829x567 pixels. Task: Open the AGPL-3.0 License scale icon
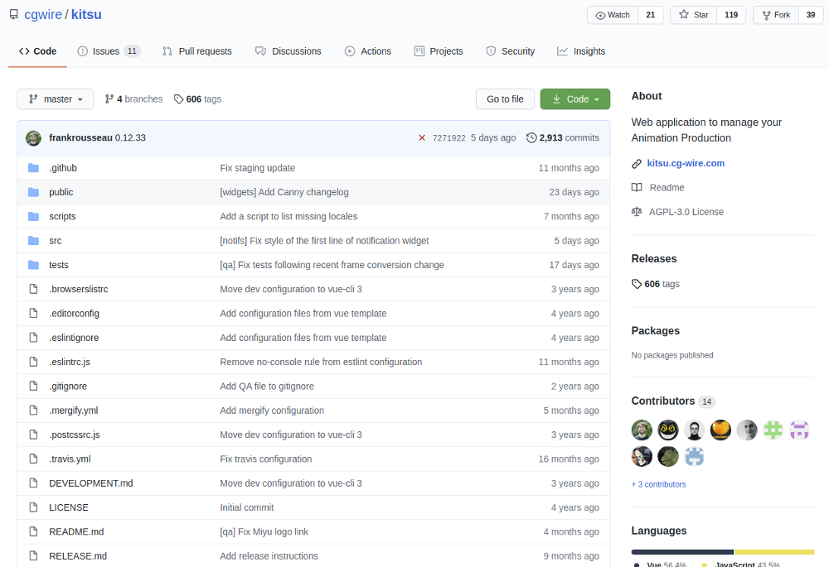pos(636,211)
